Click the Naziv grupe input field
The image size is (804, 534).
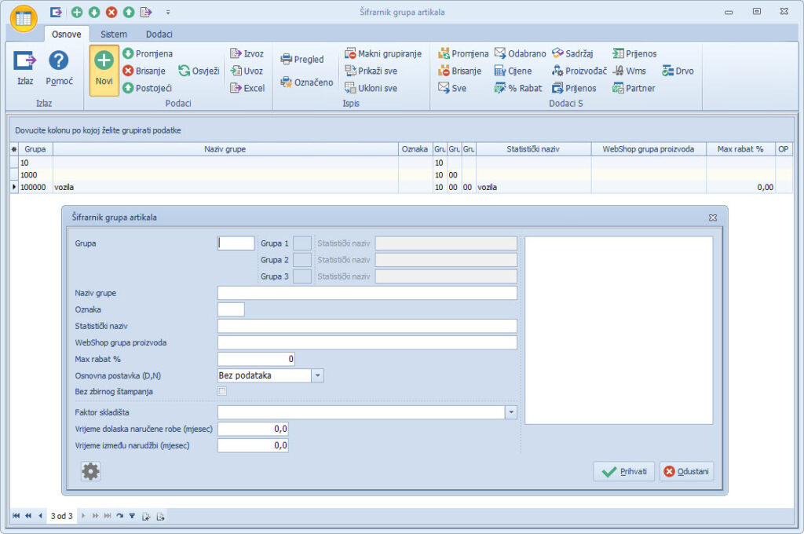pos(367,293)
